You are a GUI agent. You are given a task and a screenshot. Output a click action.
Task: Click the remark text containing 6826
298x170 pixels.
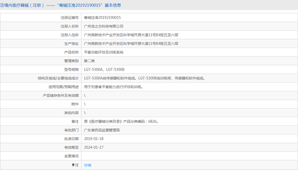point(121,121)
